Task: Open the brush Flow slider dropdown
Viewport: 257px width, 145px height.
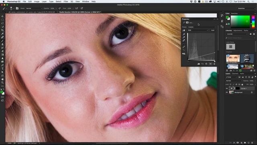Action: [x=73, y=8]
